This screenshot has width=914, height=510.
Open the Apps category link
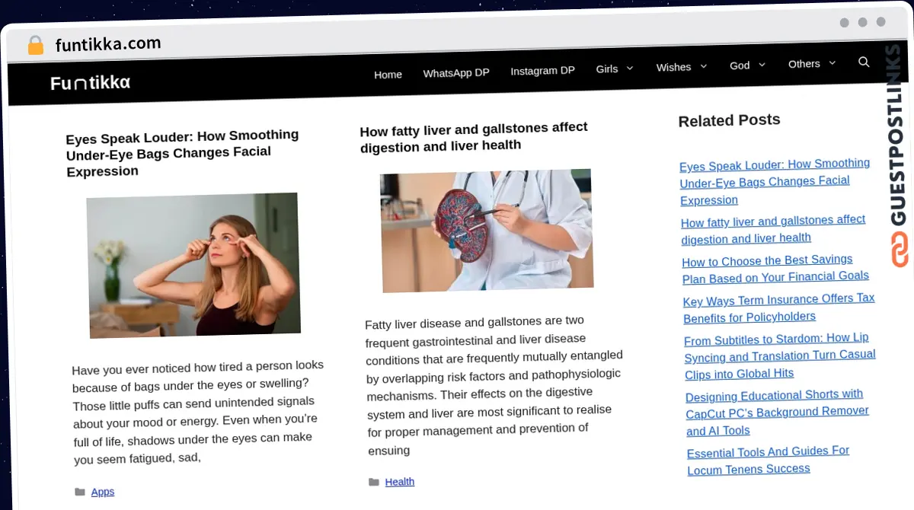pos(103,492)
